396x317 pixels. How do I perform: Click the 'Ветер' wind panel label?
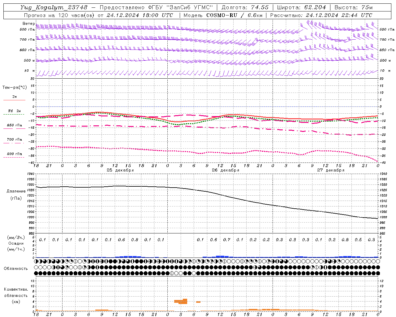tap(28, 24)
